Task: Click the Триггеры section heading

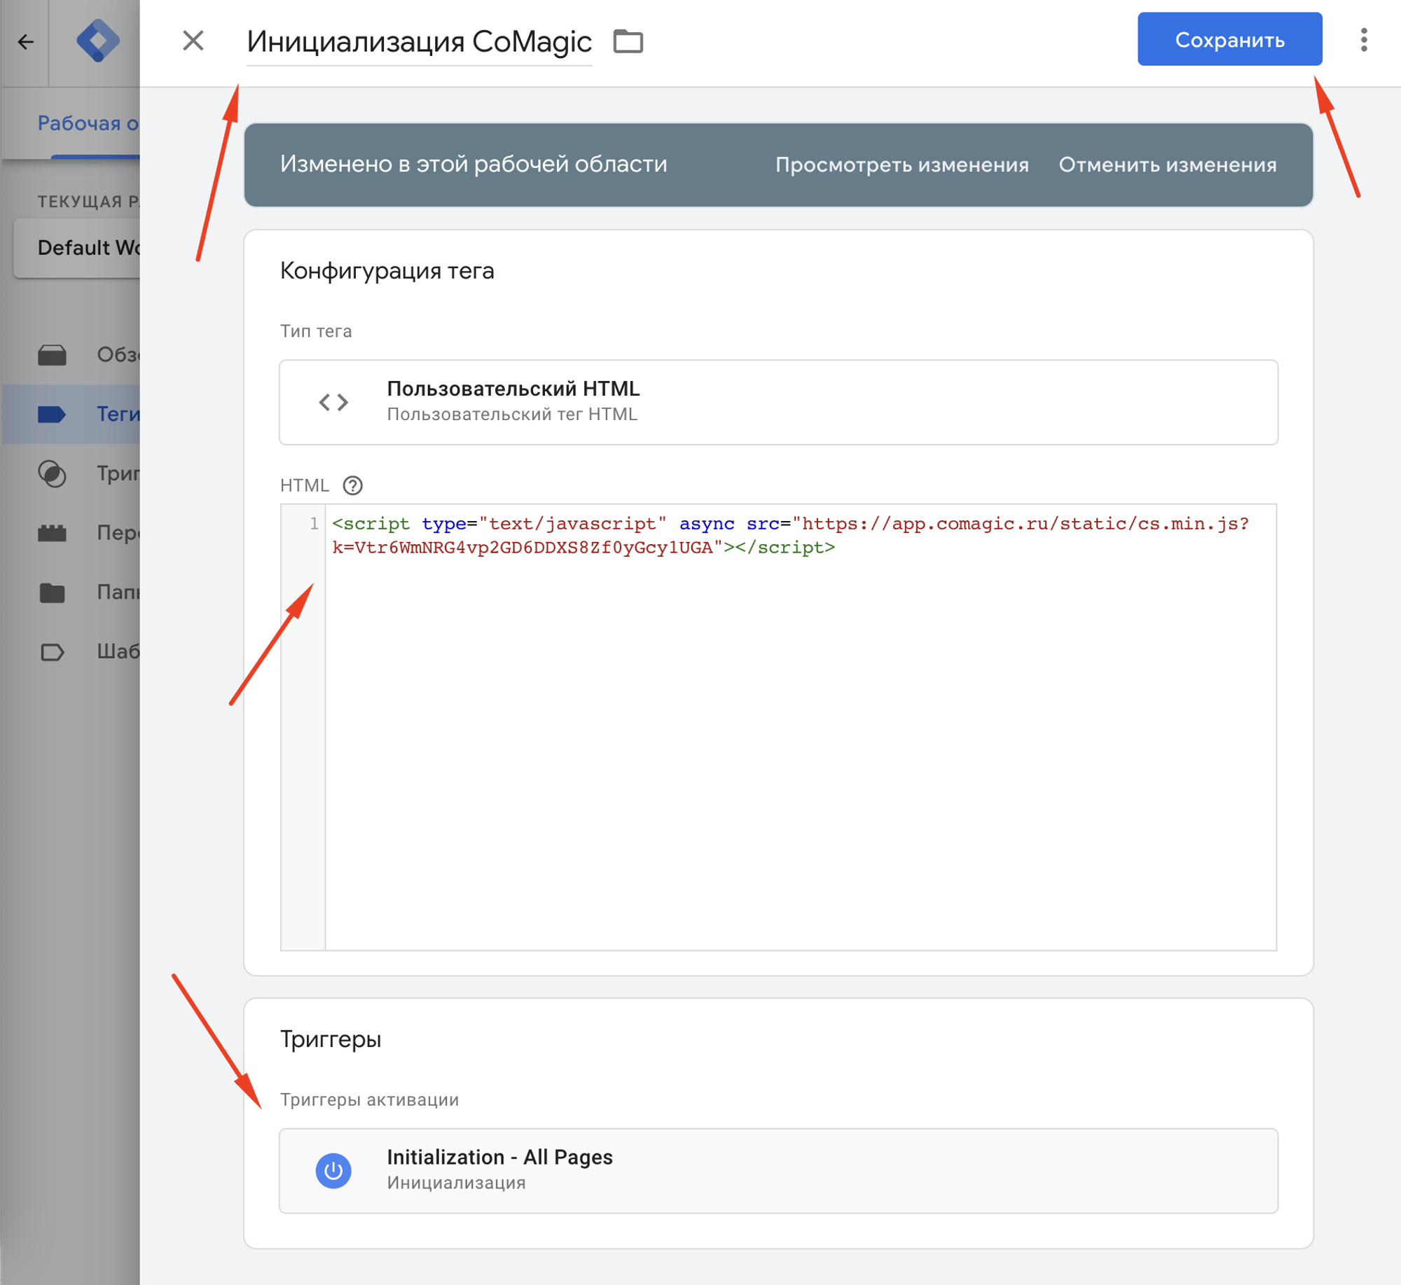Action: pyautogui.click(x=330, y=1039)
